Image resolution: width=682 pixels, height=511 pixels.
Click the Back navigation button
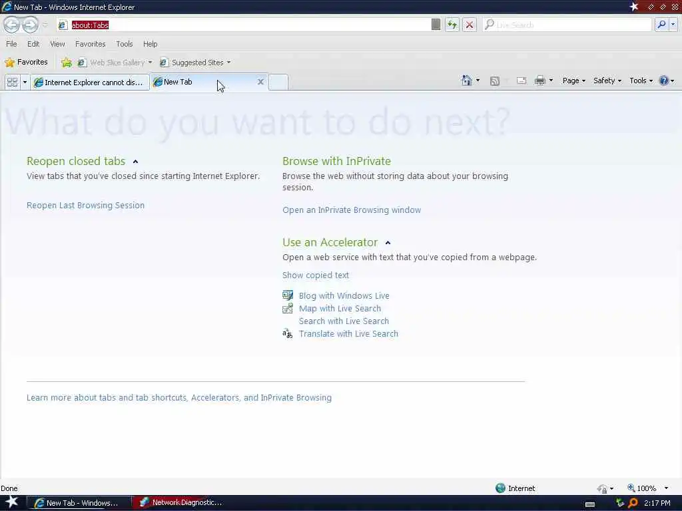pyautogui.click(x=12, y=25)
